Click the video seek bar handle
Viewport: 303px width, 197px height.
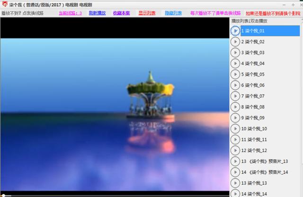pyautogui.click(x=3, y=196)
